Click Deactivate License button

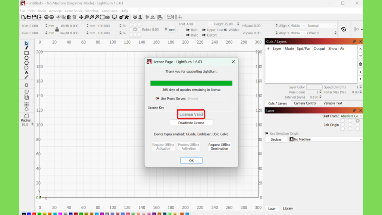click(191, 123)
